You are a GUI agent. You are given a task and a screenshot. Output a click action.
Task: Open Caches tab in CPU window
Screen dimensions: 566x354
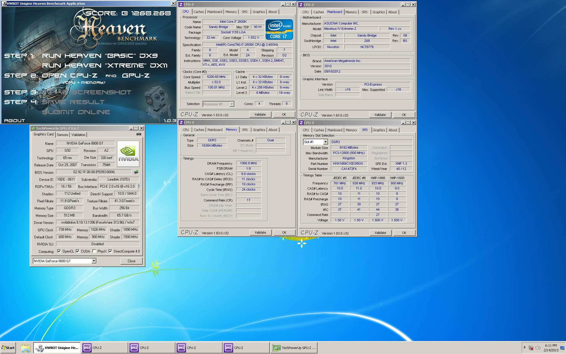coord(198,12)
